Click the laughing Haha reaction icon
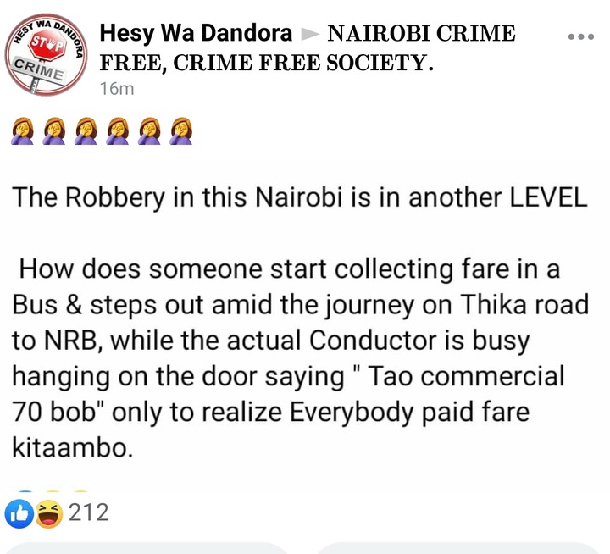 click(x=49, y=514)
